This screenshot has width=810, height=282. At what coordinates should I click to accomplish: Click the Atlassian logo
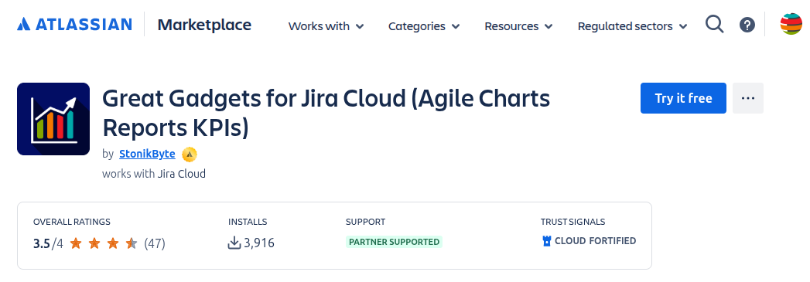[x=74, y=24]
